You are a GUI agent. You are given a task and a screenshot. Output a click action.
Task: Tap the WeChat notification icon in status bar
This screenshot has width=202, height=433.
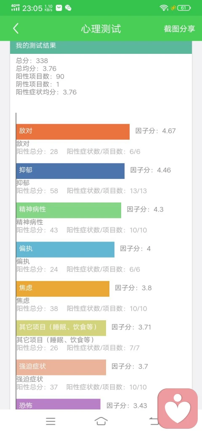point(68,8)
